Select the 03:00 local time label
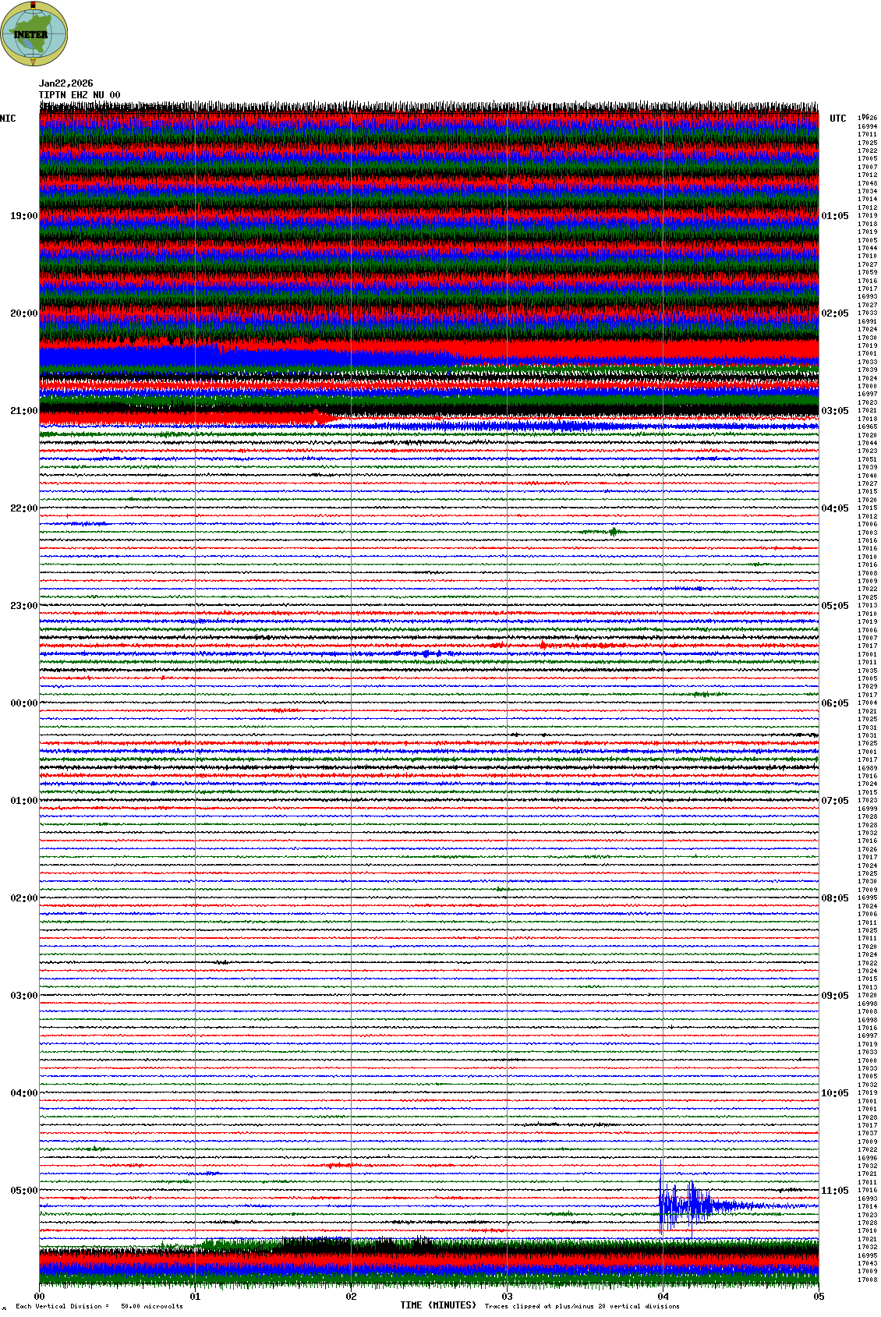 (x=23, y=996)
